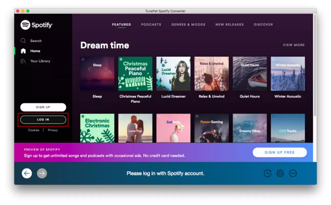331x205 pixels.
Task: Go to Home in sidebar
Action: click(x=30, y=51)
